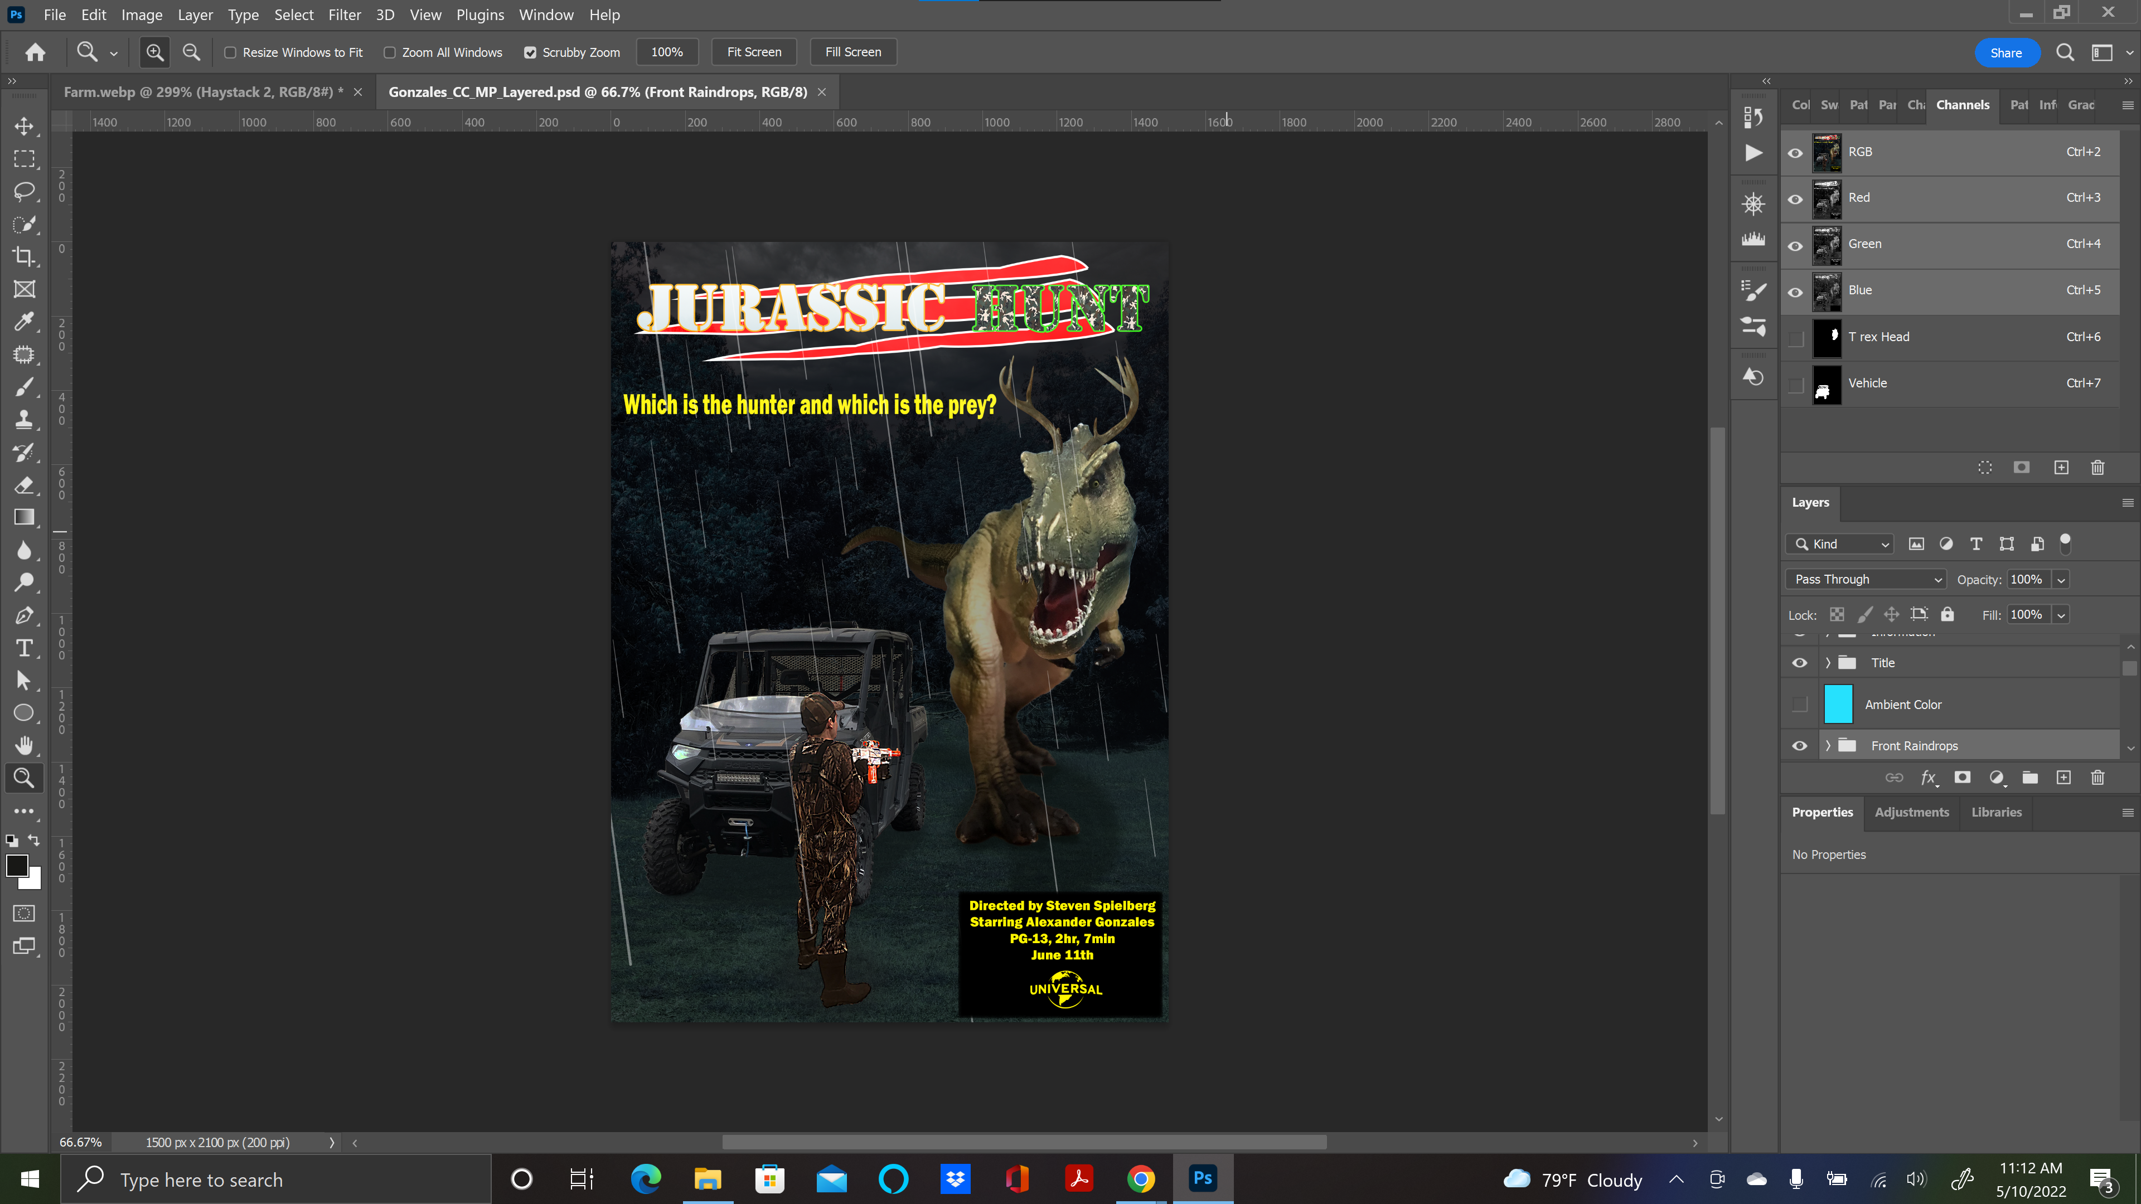Switch to the Adjustments tab
The height and width of the screenshot is (1204, 2141).
click(1911, 812)
